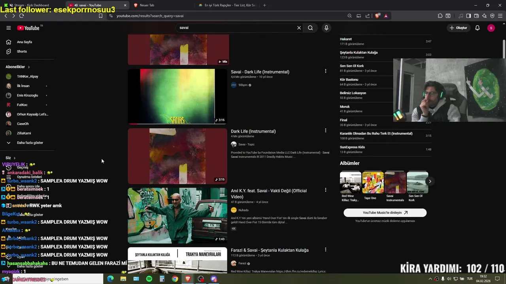506x284 pixels.
Task: Show next albums with arrow
Action: 430,181
